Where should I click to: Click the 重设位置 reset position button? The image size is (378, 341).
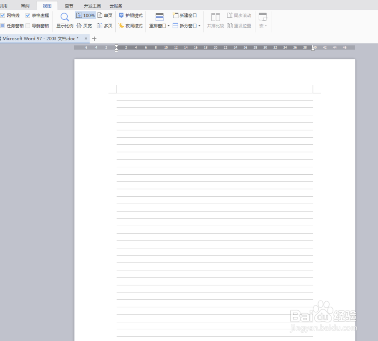pos(239,26)
